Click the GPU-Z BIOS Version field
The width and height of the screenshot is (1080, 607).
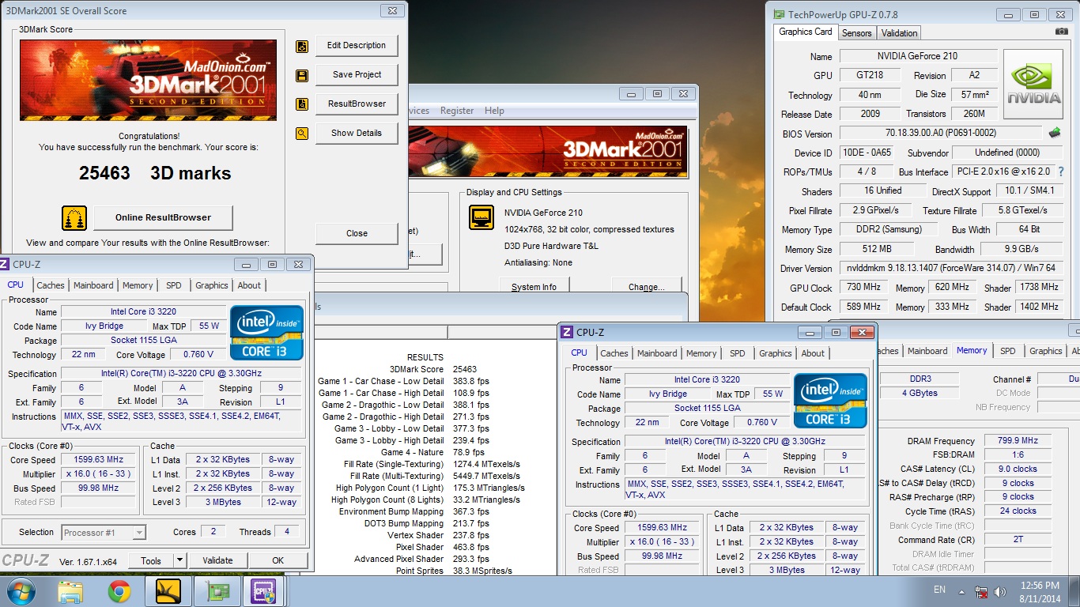[x=941, y=134]
